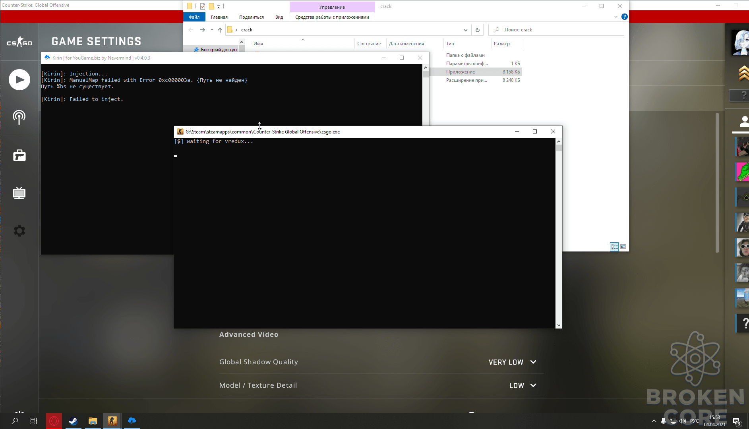
Task: Open the broadcast antenna icon in CS:GO sidebar
Action: tap(19, 117)
